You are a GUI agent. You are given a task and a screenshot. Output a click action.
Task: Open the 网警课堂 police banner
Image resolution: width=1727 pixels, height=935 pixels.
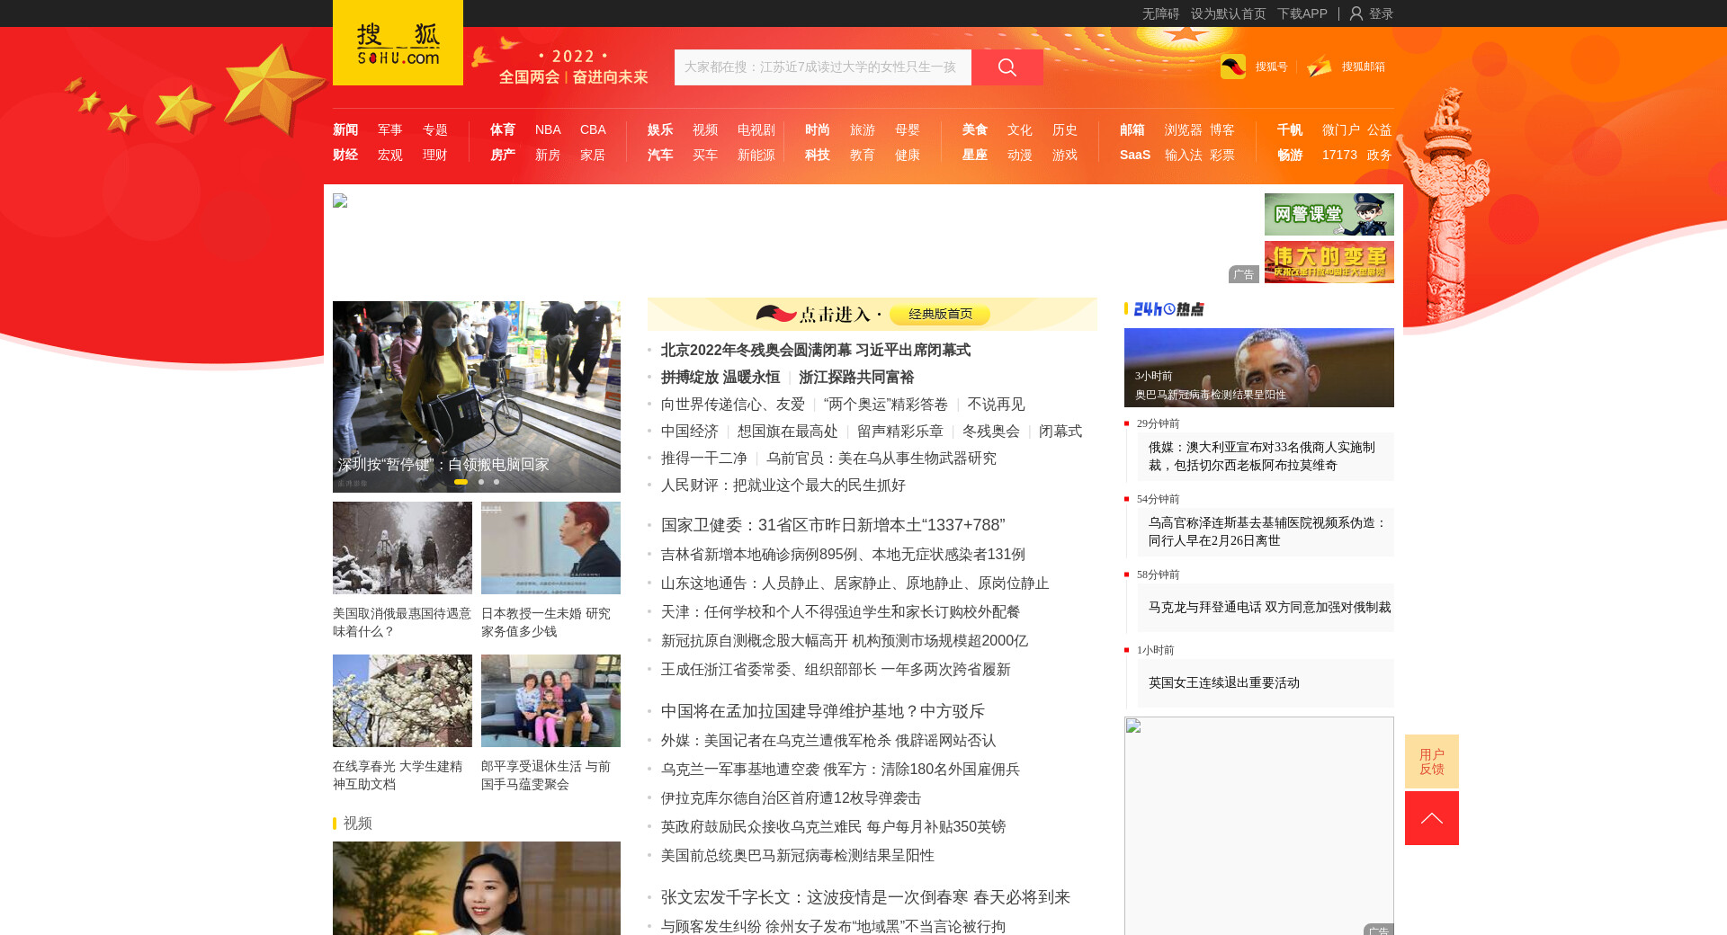click(1329, 214)
